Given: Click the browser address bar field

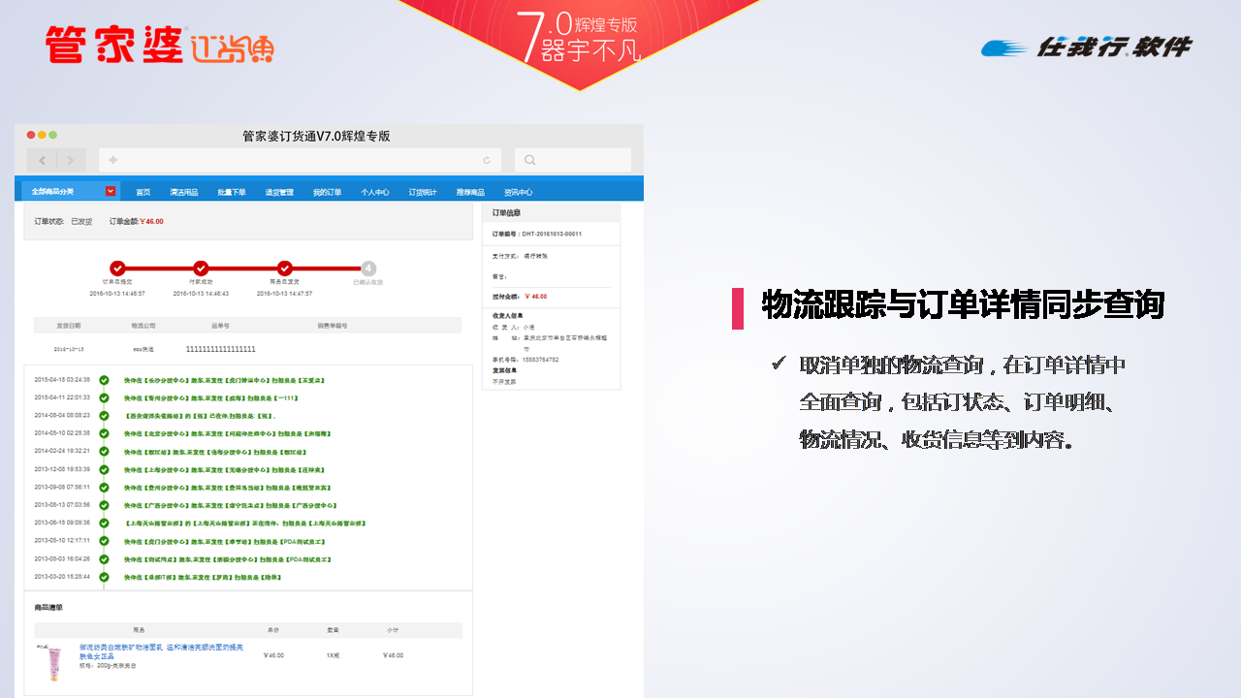Looking at the screenshot, I should coord(301,160).
